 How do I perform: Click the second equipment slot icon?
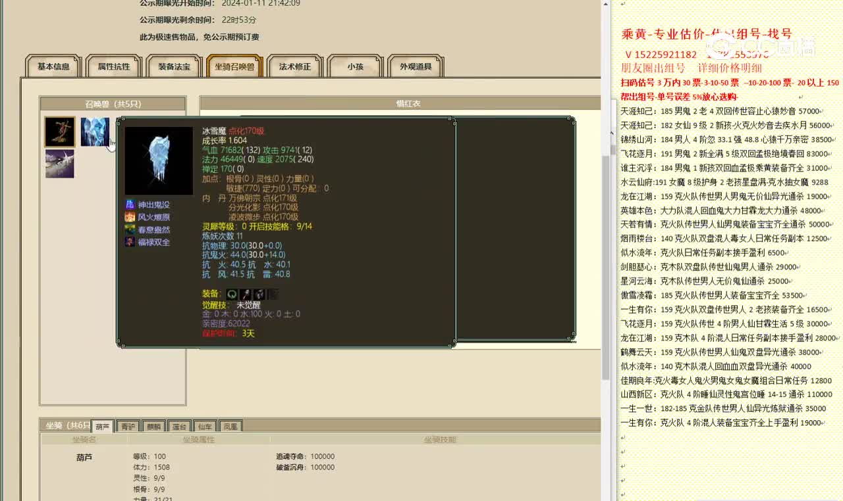246,294
